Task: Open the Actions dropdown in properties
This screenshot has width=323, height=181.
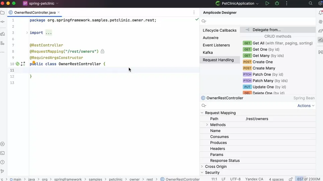Action: click(306, 106)
